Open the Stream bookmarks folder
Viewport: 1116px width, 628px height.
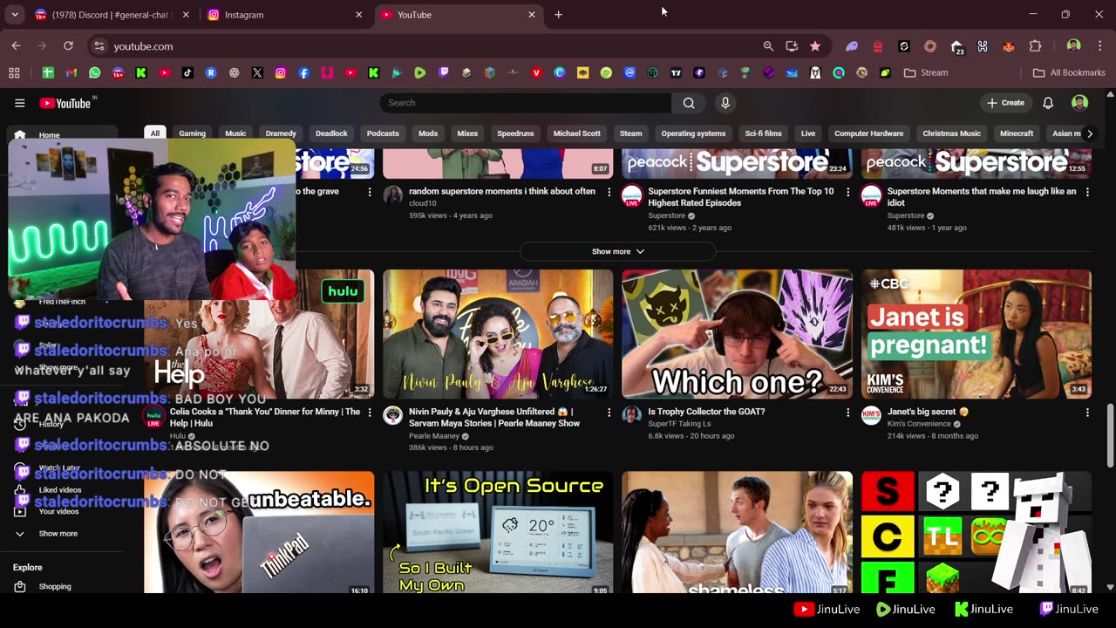(x=926, y=73)
